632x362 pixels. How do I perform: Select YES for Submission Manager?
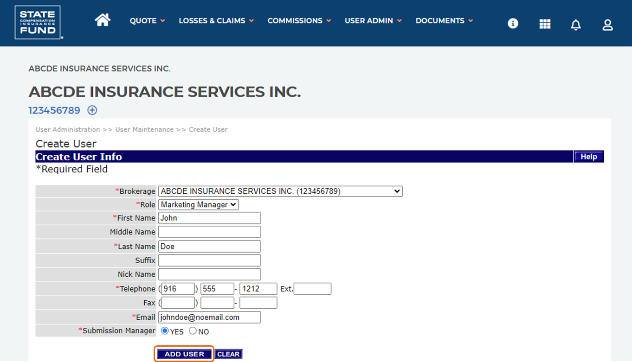click(x=165, y=331)
